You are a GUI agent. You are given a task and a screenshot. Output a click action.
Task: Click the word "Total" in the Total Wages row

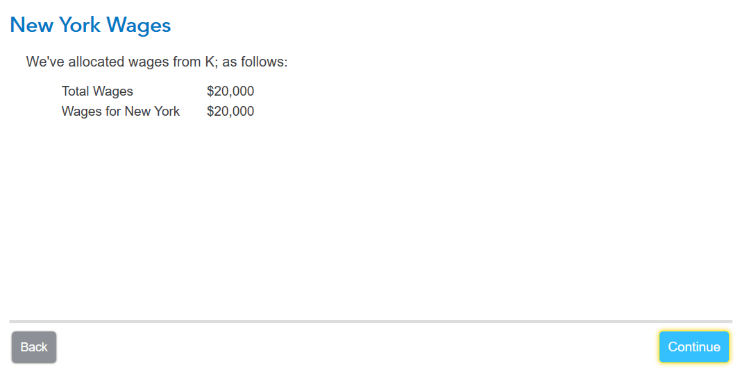pos(76,91)
